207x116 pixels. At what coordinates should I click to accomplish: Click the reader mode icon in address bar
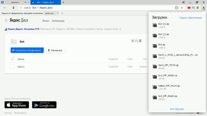tap(177, 8)
